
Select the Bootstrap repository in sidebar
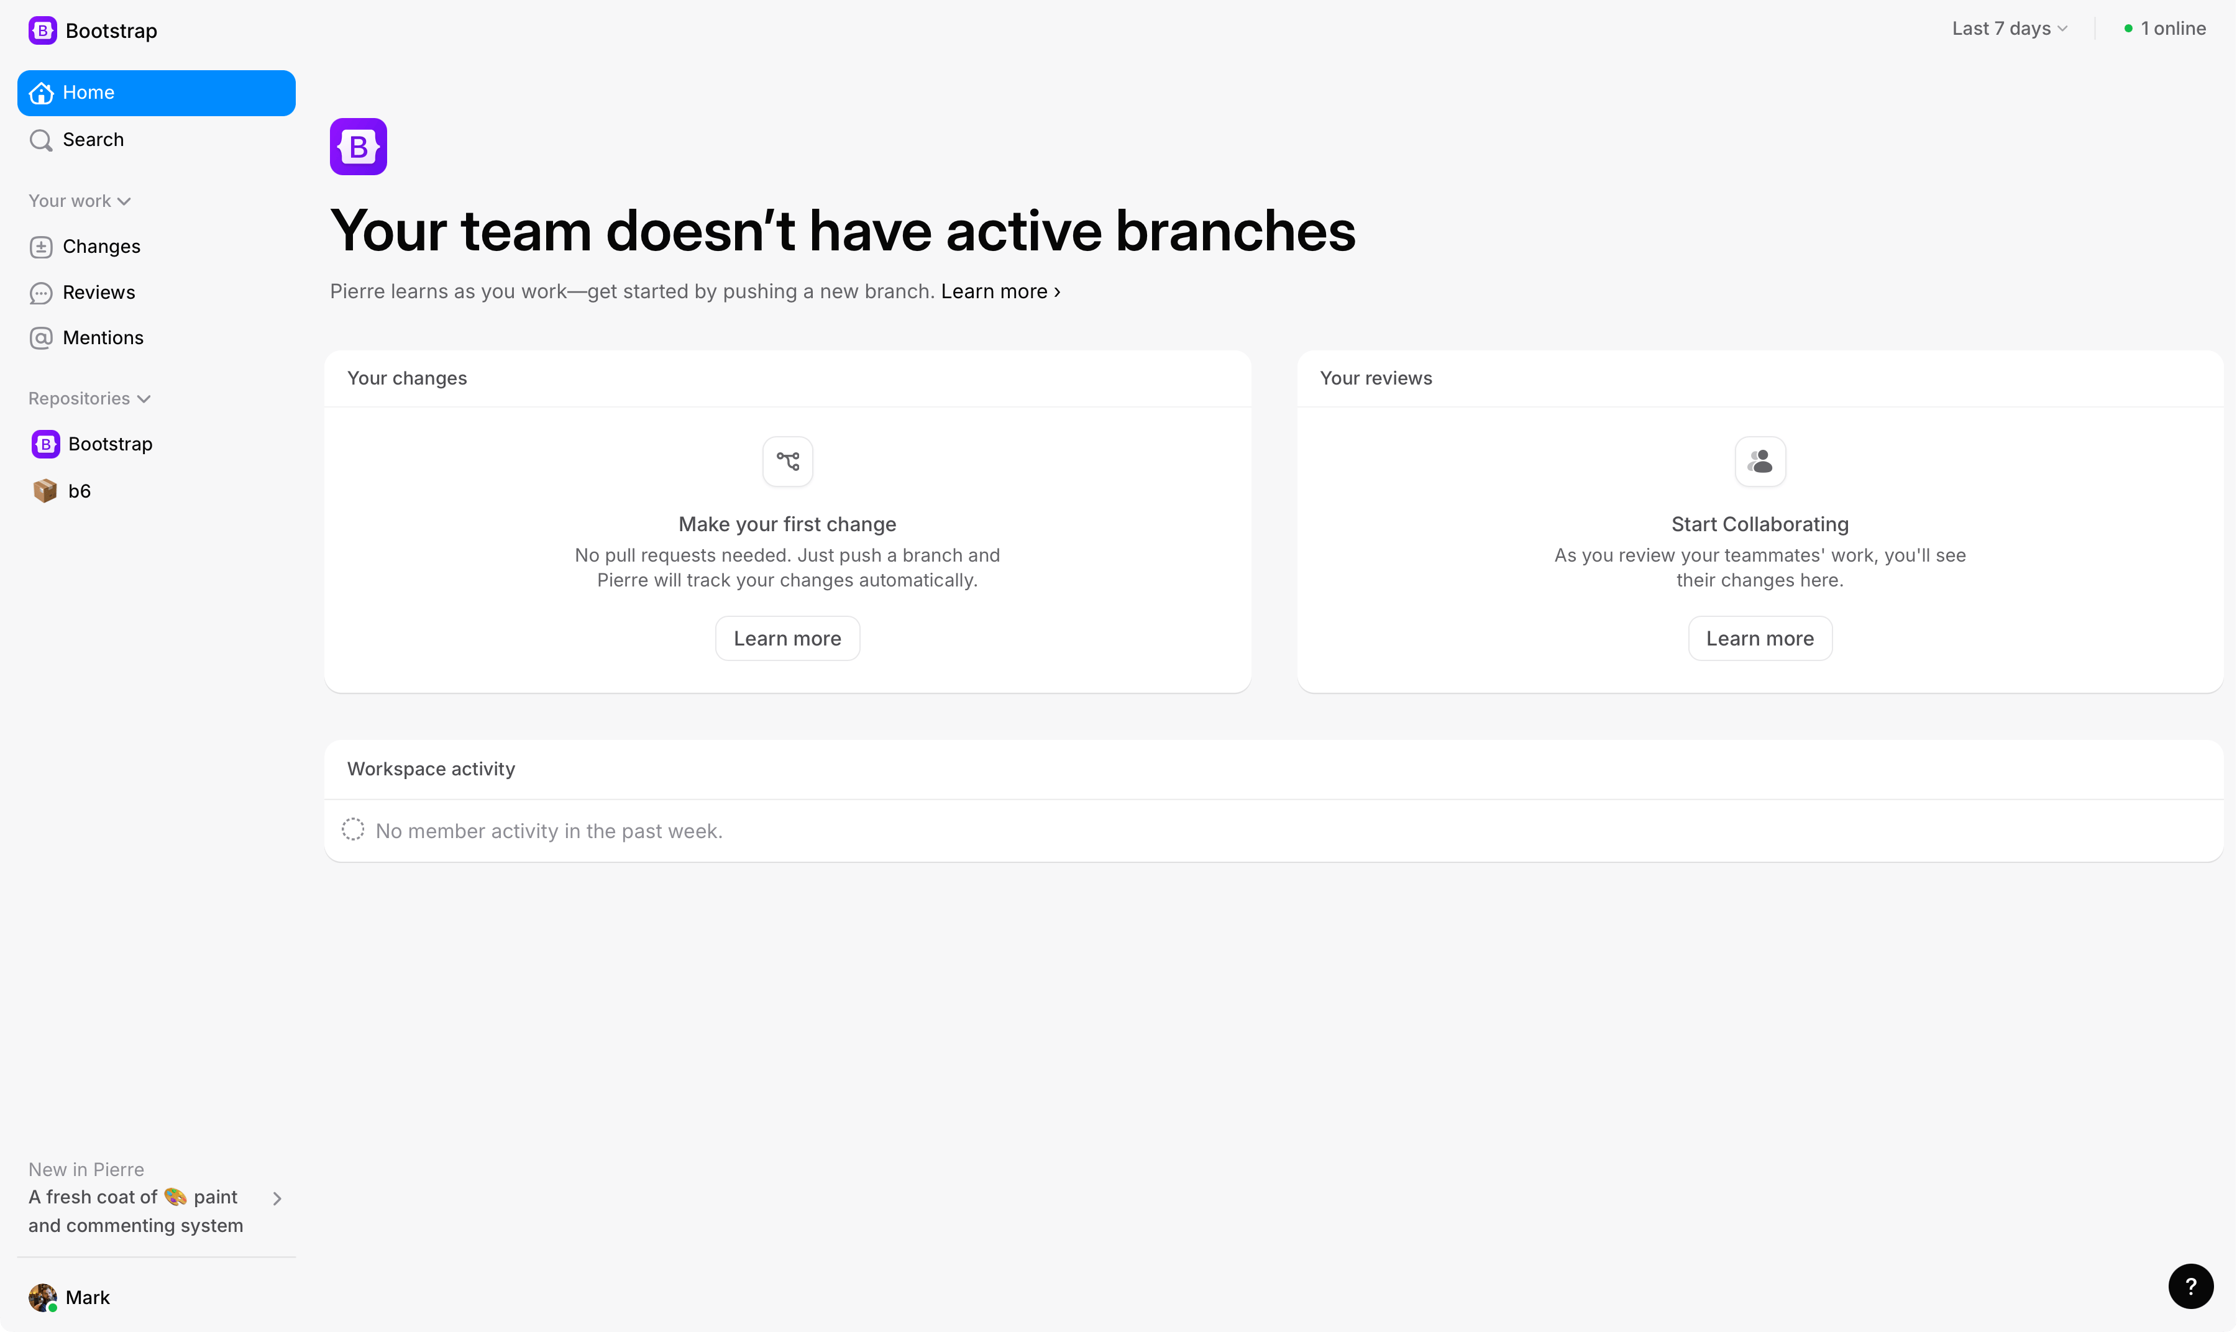[x=109, y=444]
